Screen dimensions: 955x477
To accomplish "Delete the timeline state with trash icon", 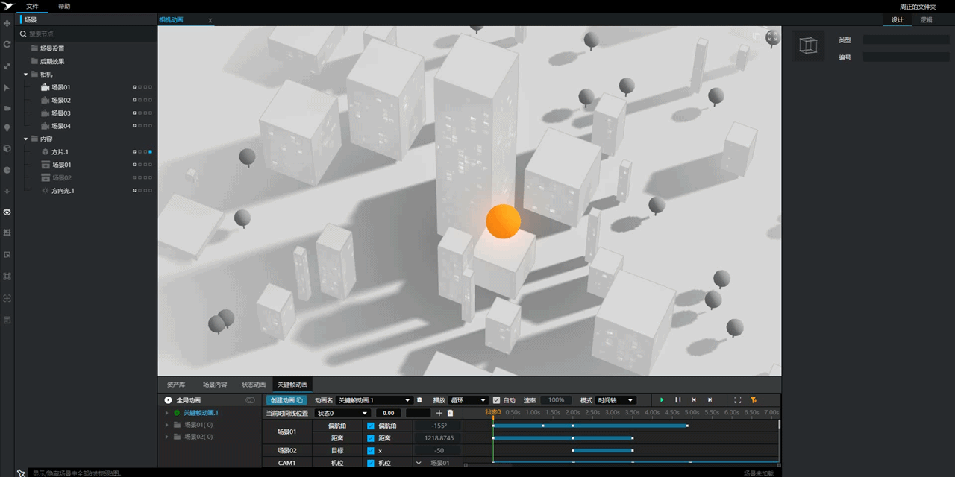I will click(450, 413).
